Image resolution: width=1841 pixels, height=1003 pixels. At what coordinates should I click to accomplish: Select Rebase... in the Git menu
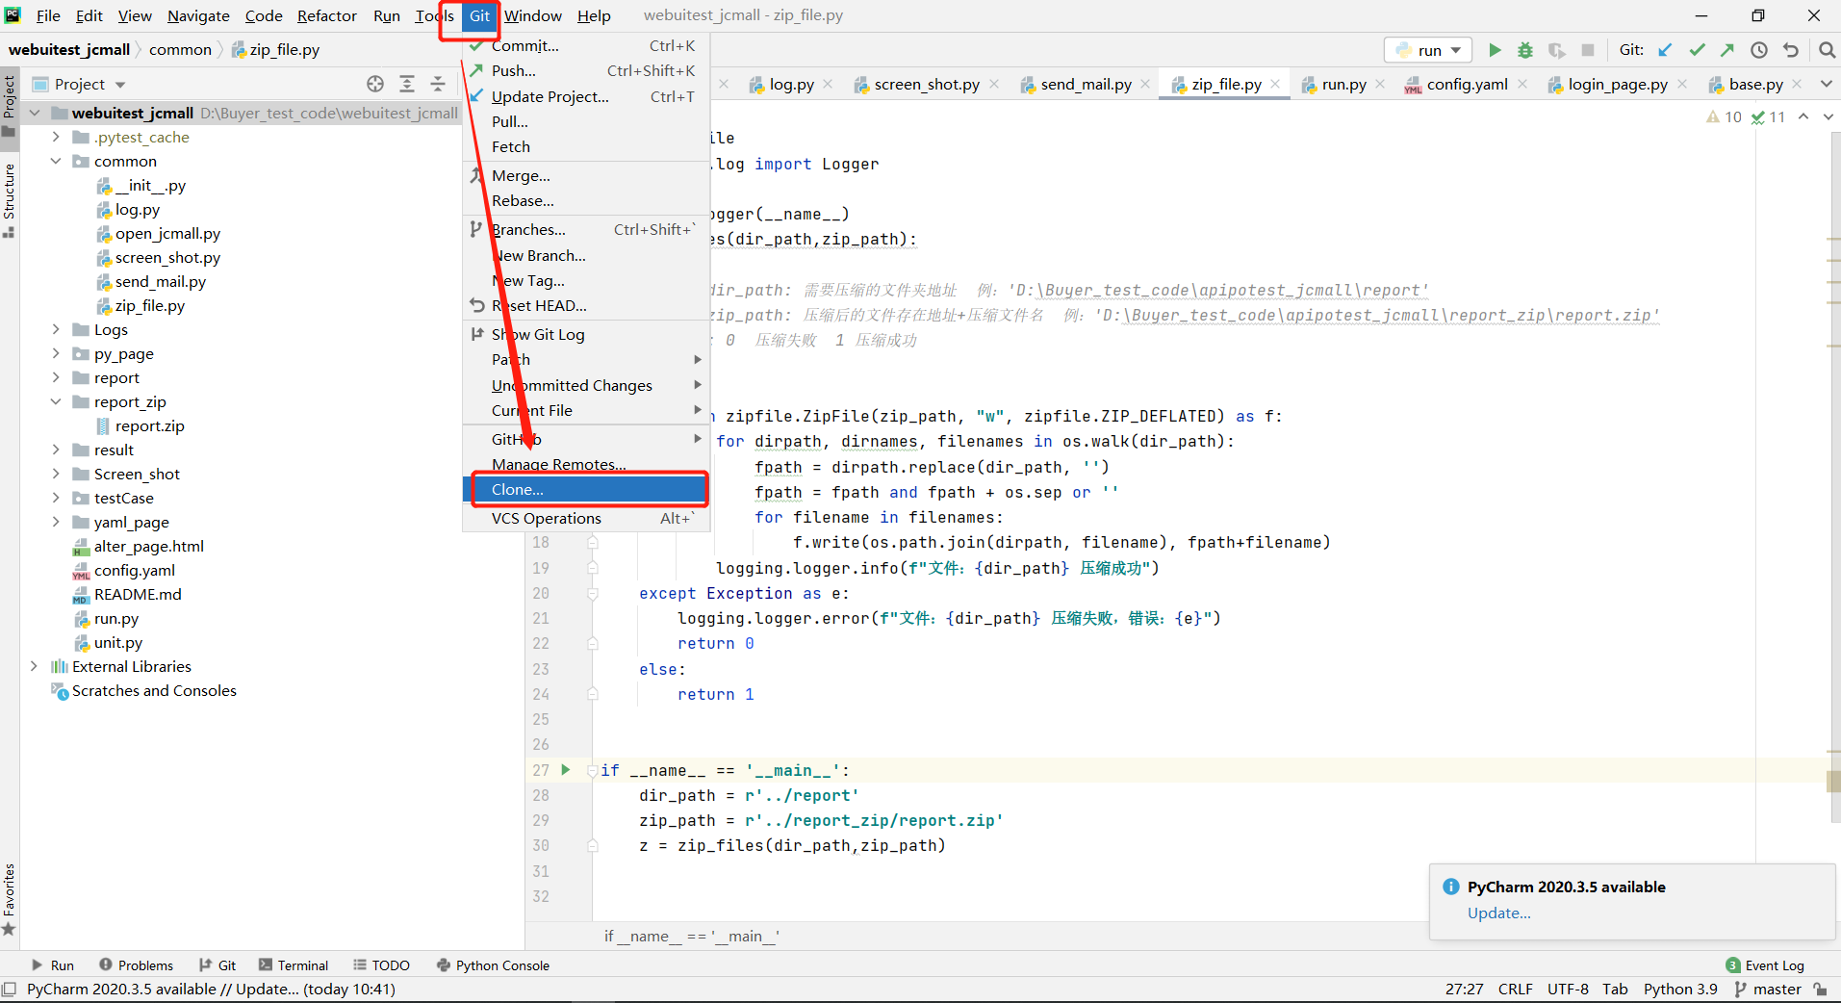coord(586,200)
